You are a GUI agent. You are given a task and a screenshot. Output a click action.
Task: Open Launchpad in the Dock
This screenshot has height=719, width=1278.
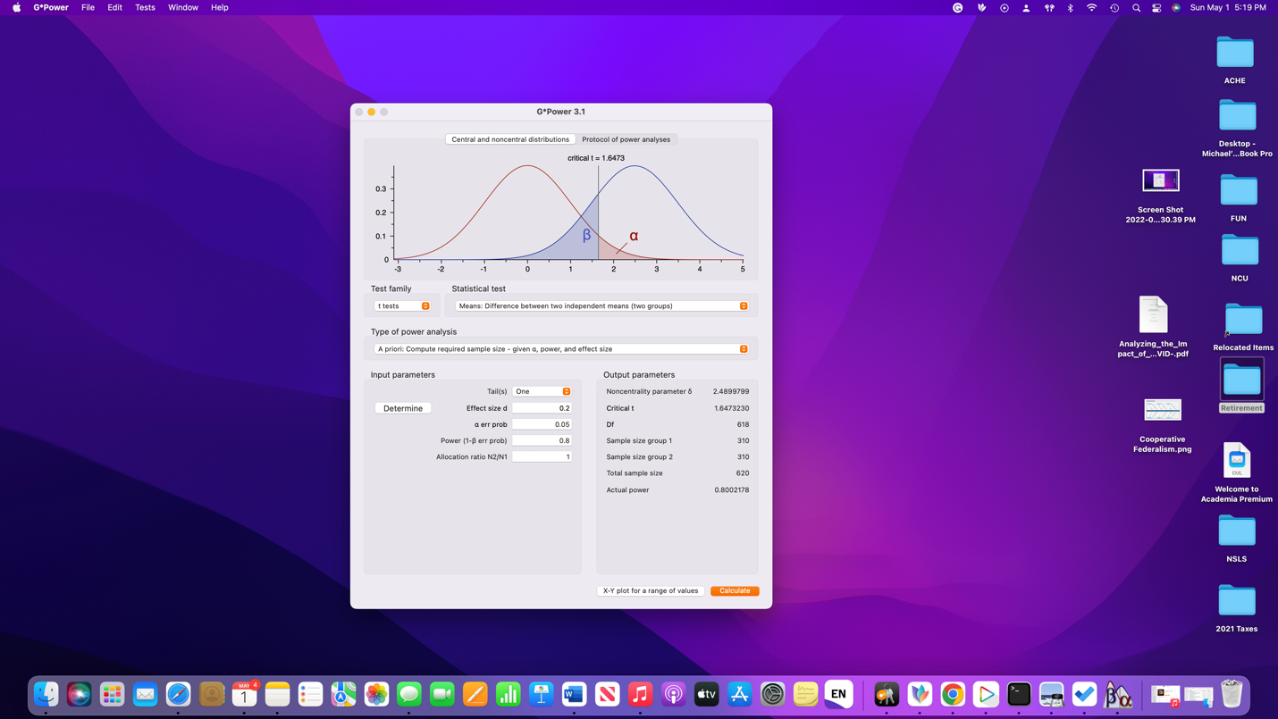pyautogui.click(x=113, y=694)
